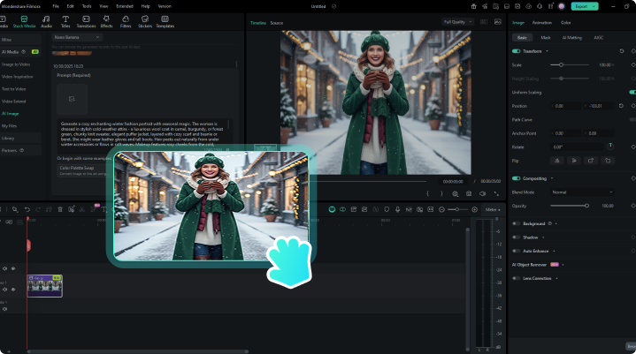Mute the Video 1 track speaker
The height and width of the screenshot is (354, 636).
point(5,290)
